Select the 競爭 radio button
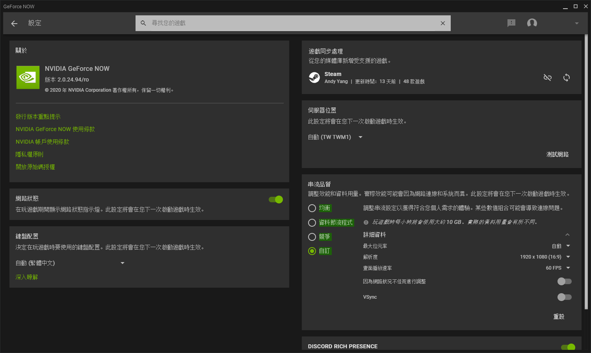This screenshot has width=591, height=353. pos(312,237)
